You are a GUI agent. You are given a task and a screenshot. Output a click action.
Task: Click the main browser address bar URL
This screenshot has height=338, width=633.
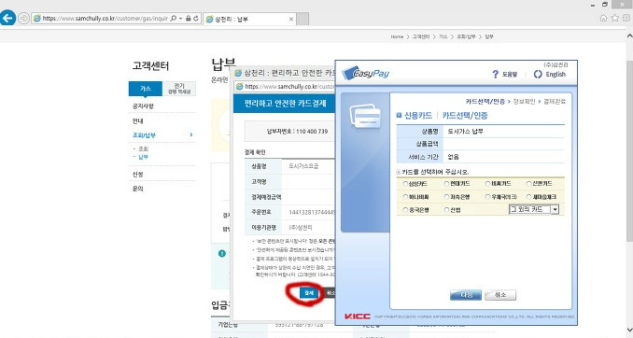tap(105, 19)
